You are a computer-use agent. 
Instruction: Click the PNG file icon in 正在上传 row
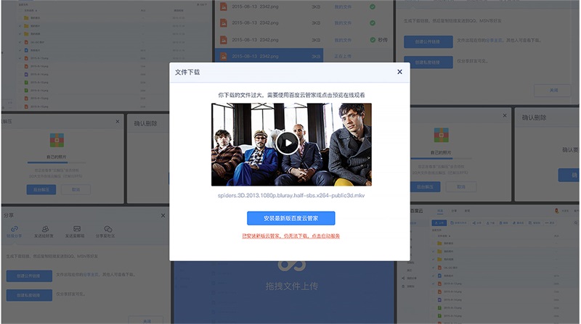(x=224, y=57)
